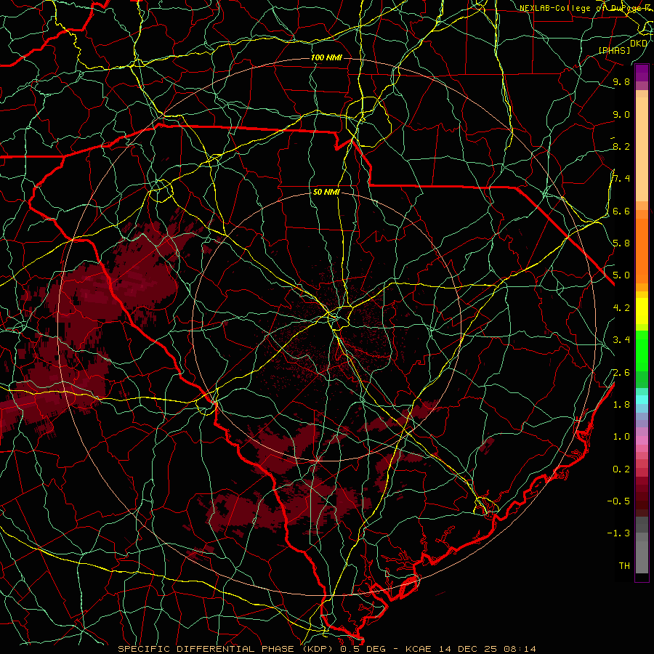Click the 7.4 scale value
This screenshot has width=654, height=654.
tap(621, 179)
